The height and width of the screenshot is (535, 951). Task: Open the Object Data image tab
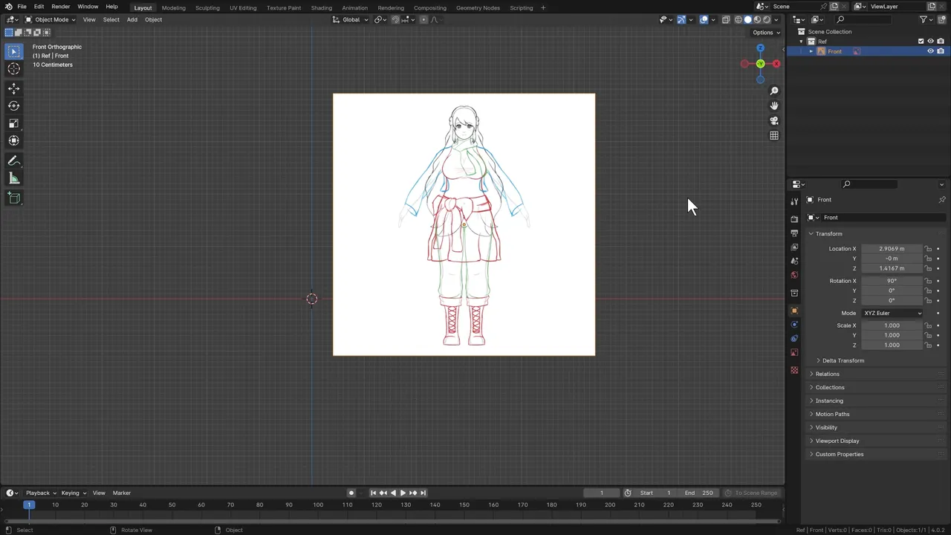(x=794, y=353)
